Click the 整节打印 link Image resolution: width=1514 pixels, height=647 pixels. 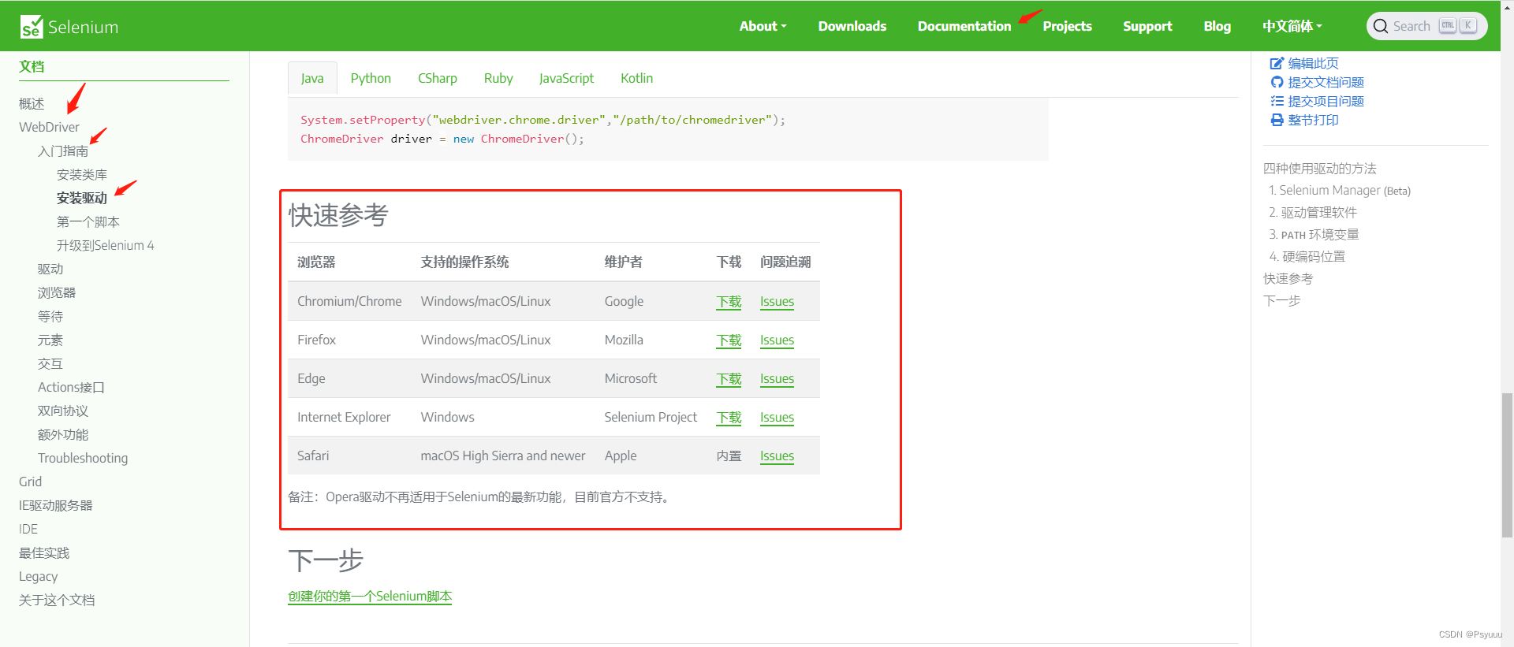click(x=1313, y=120)
